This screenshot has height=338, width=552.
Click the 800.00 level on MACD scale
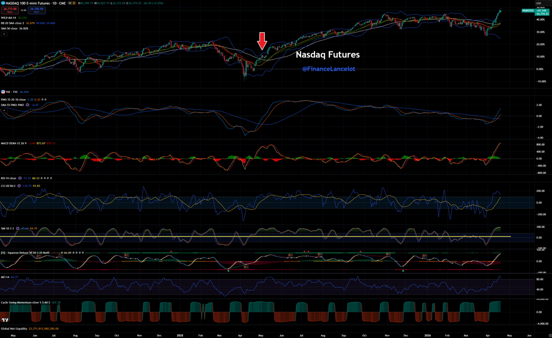pos(540,144)
